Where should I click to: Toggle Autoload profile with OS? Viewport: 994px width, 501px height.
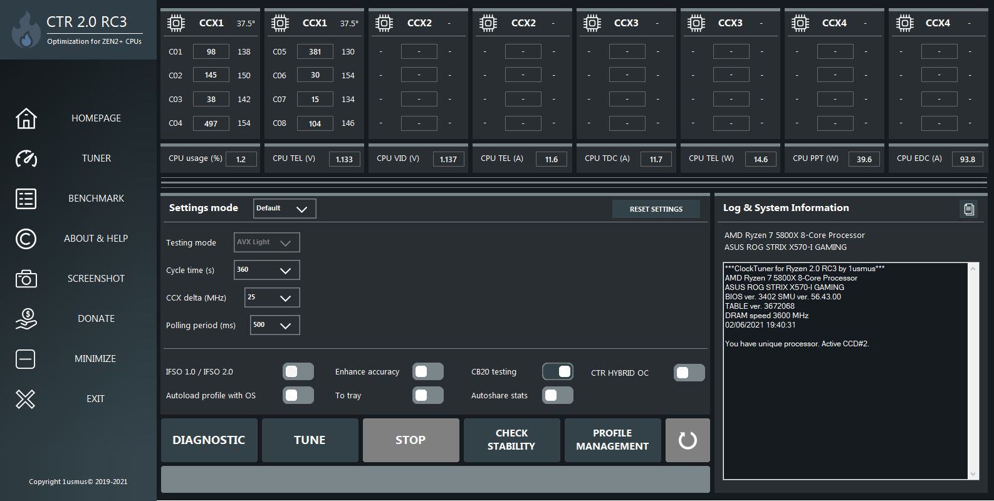tap(298, 395)
